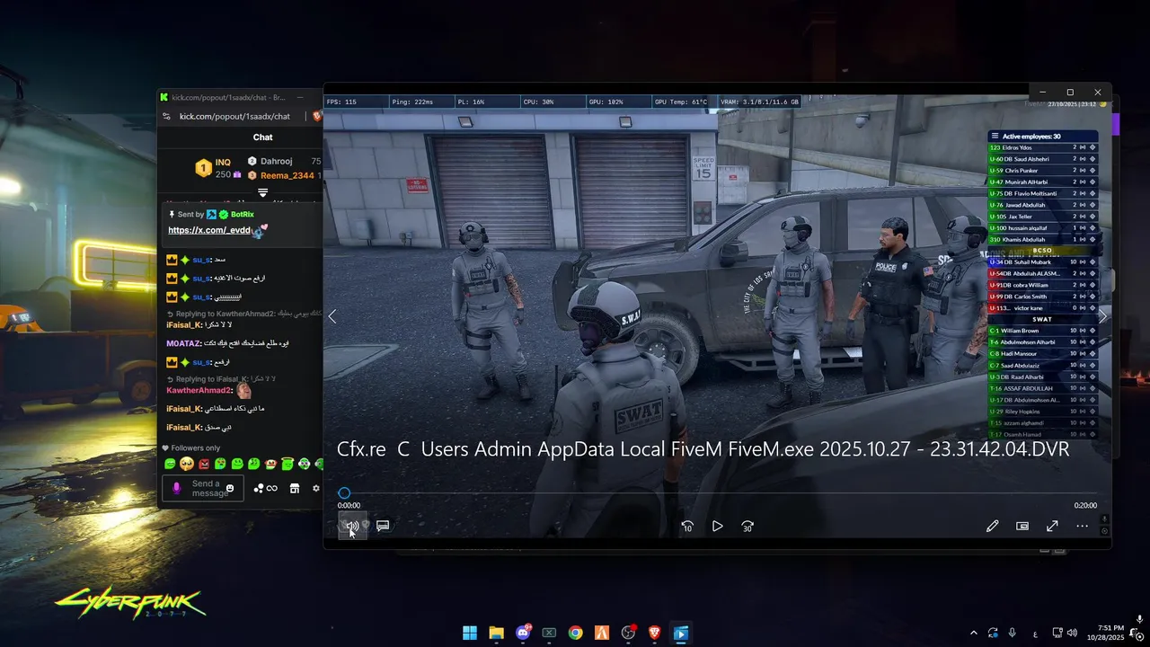Open the x.com link pinned by BotRix

click(x=209, y=230)
